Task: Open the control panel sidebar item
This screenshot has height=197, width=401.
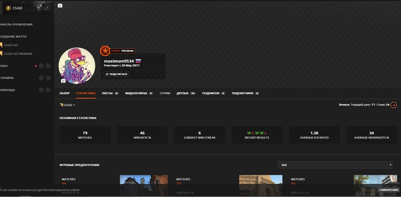Action: (16, 24)
